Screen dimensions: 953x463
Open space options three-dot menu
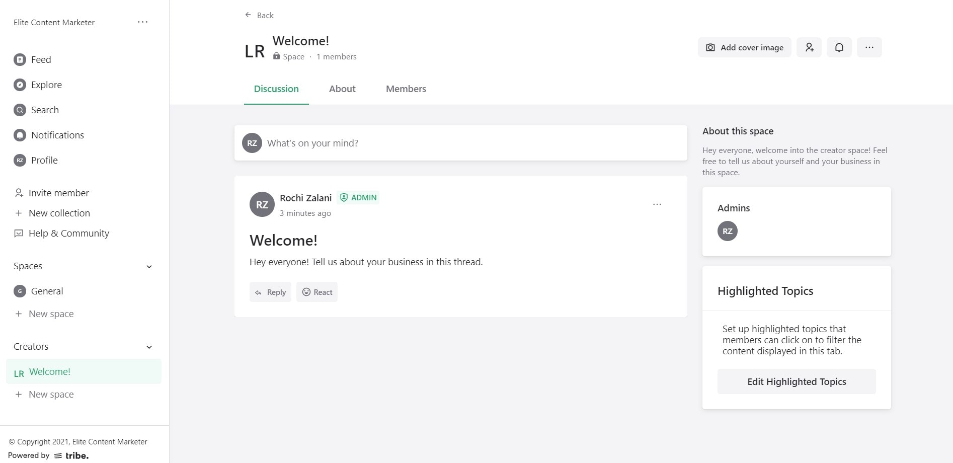tap(869, 47)
